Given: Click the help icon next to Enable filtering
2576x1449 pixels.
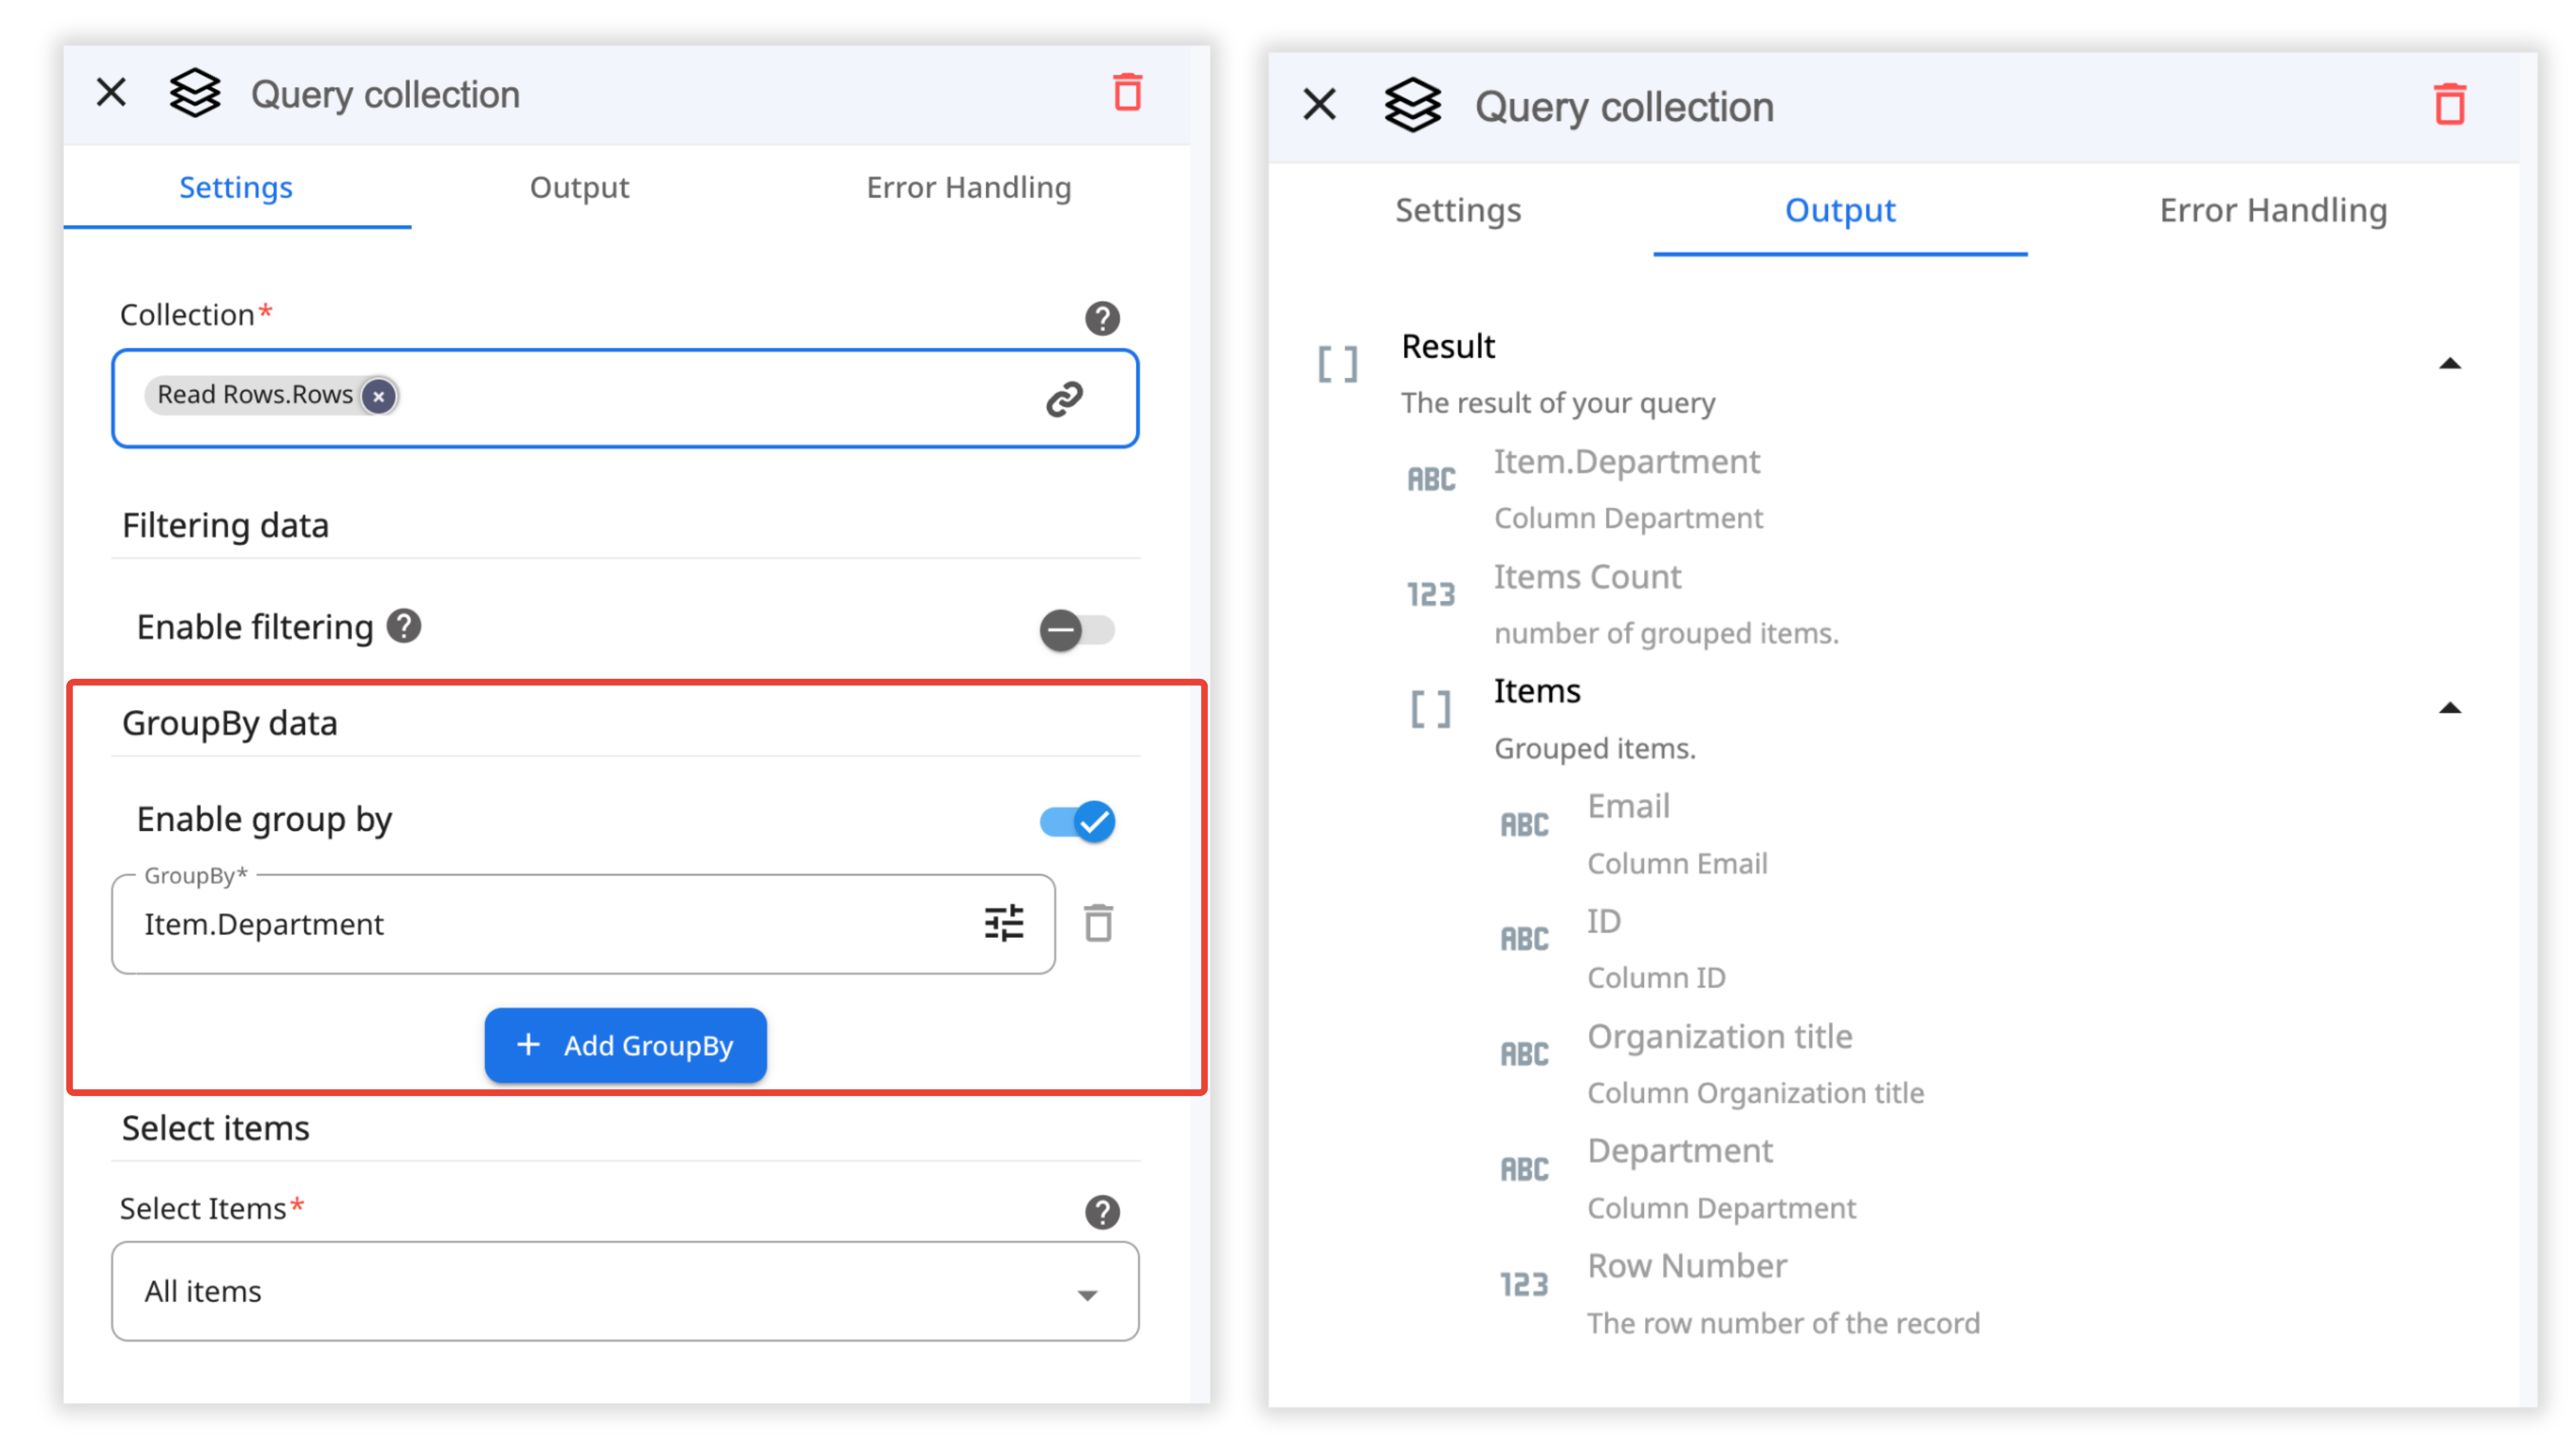Looking at the screenshot, I should [x=404, y=626].
